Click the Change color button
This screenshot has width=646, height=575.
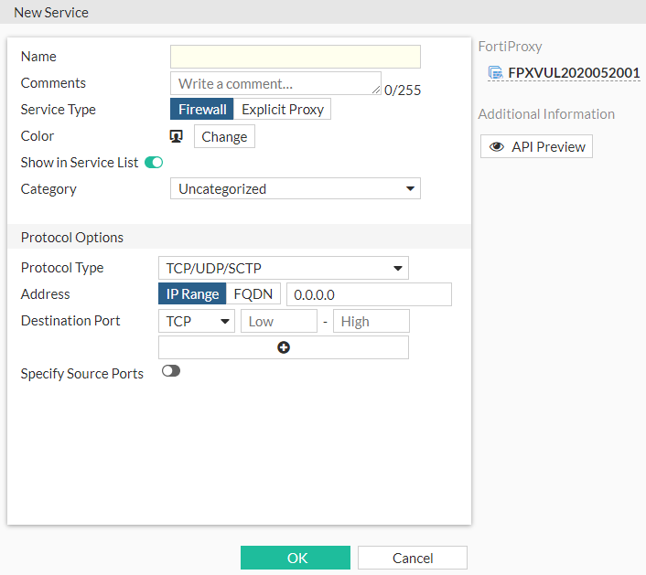pos(224,136)
